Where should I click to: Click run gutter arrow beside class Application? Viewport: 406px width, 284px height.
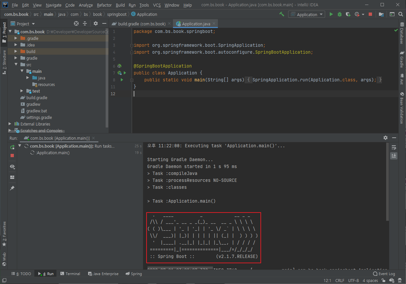point(125,73)
